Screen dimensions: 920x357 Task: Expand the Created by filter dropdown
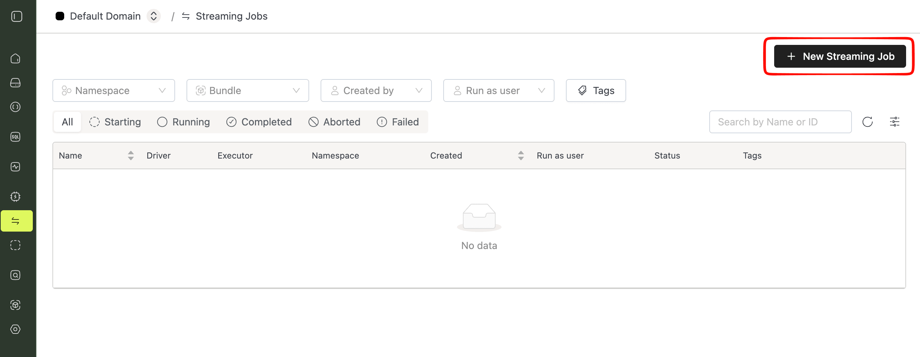click(376, 90)
